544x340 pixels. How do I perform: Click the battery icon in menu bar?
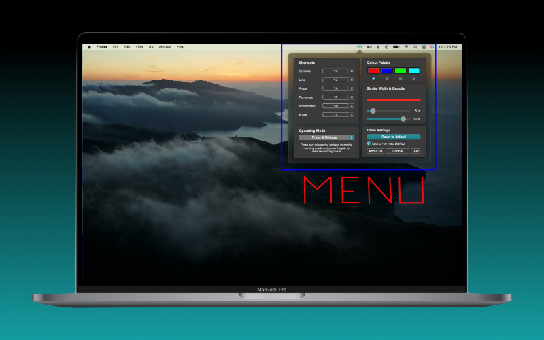pos(396,46)
